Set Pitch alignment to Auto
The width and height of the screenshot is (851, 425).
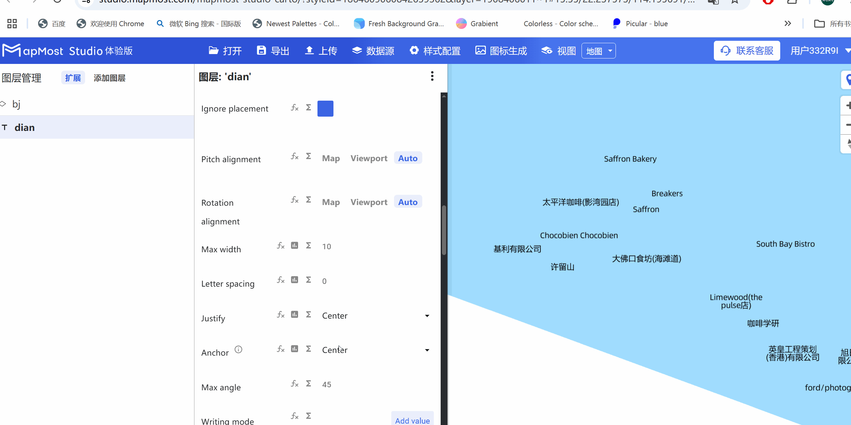click(x=407, y=158)
